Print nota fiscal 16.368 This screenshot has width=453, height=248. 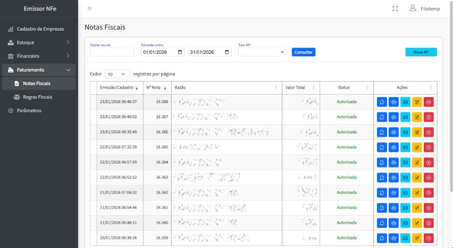point(394,102)
